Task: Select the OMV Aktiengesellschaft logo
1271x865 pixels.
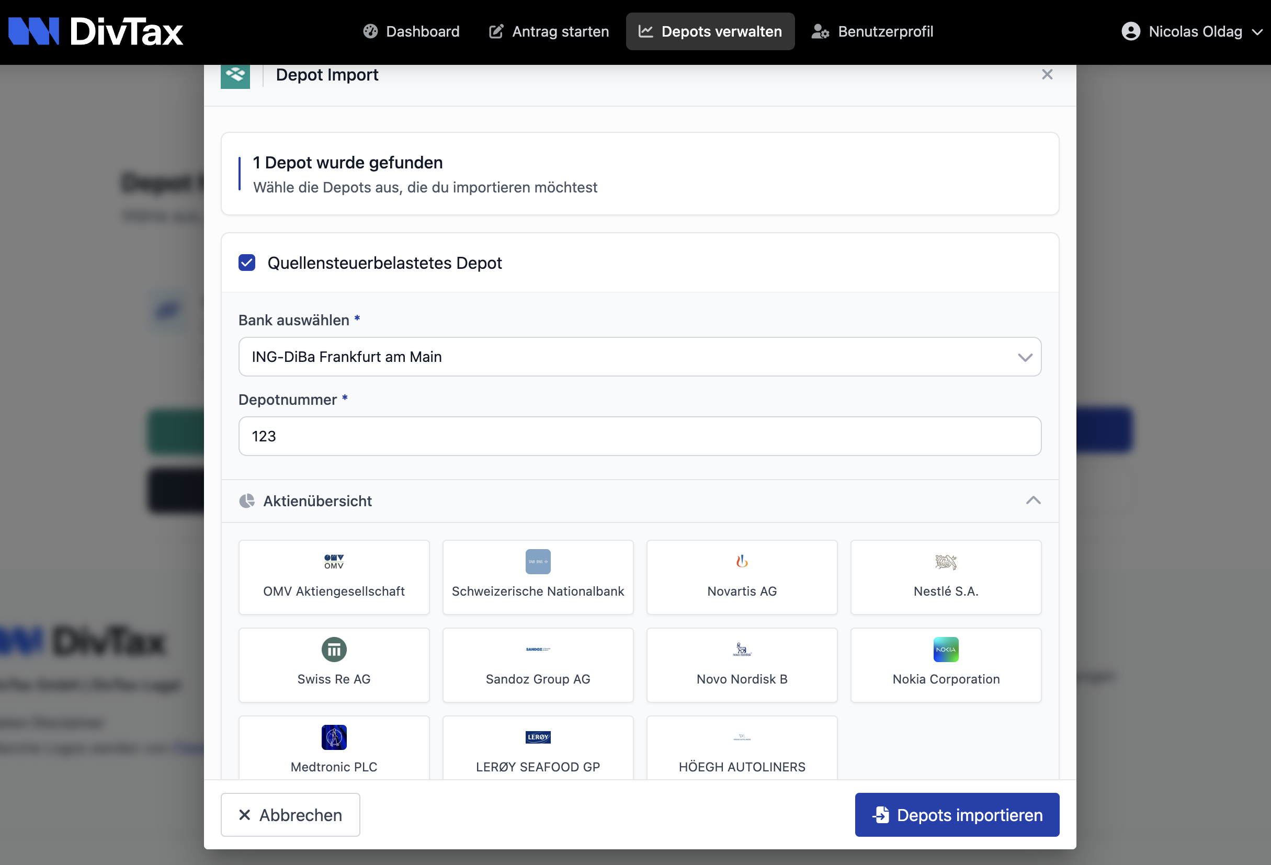Action: pyautogui.click(x=334, y=562)
